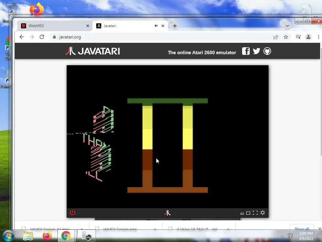Viewport: 322px width, 242px height.
Task: Go back in browser history
Action: [22, 37]
